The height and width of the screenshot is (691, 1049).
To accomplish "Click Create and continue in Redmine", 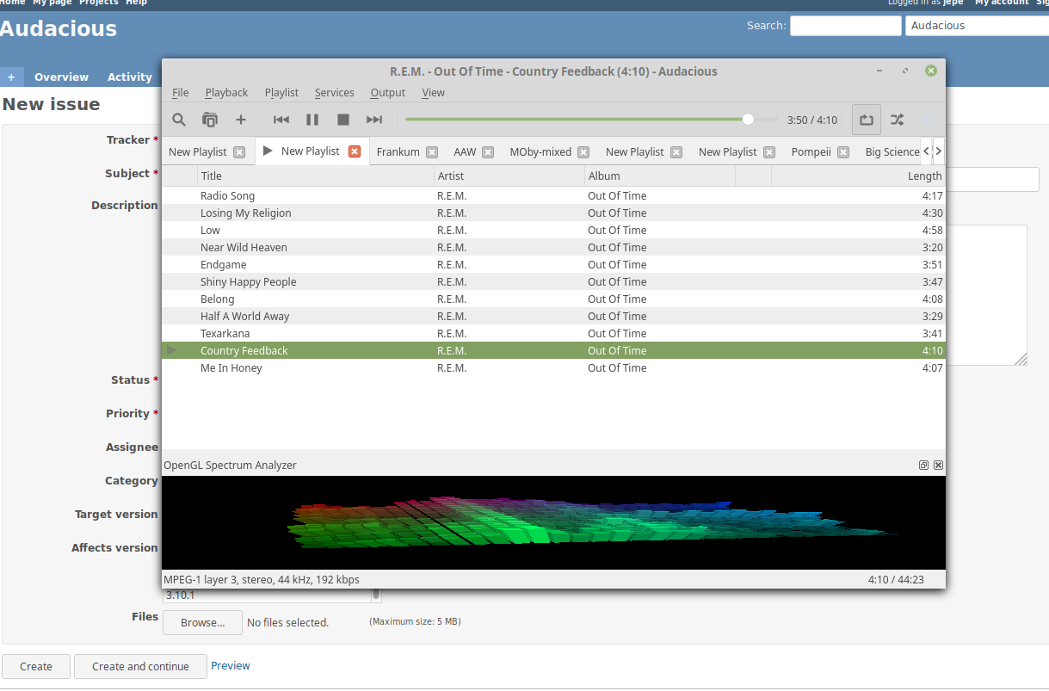I will pyautogui.click(x=140, y=666).
